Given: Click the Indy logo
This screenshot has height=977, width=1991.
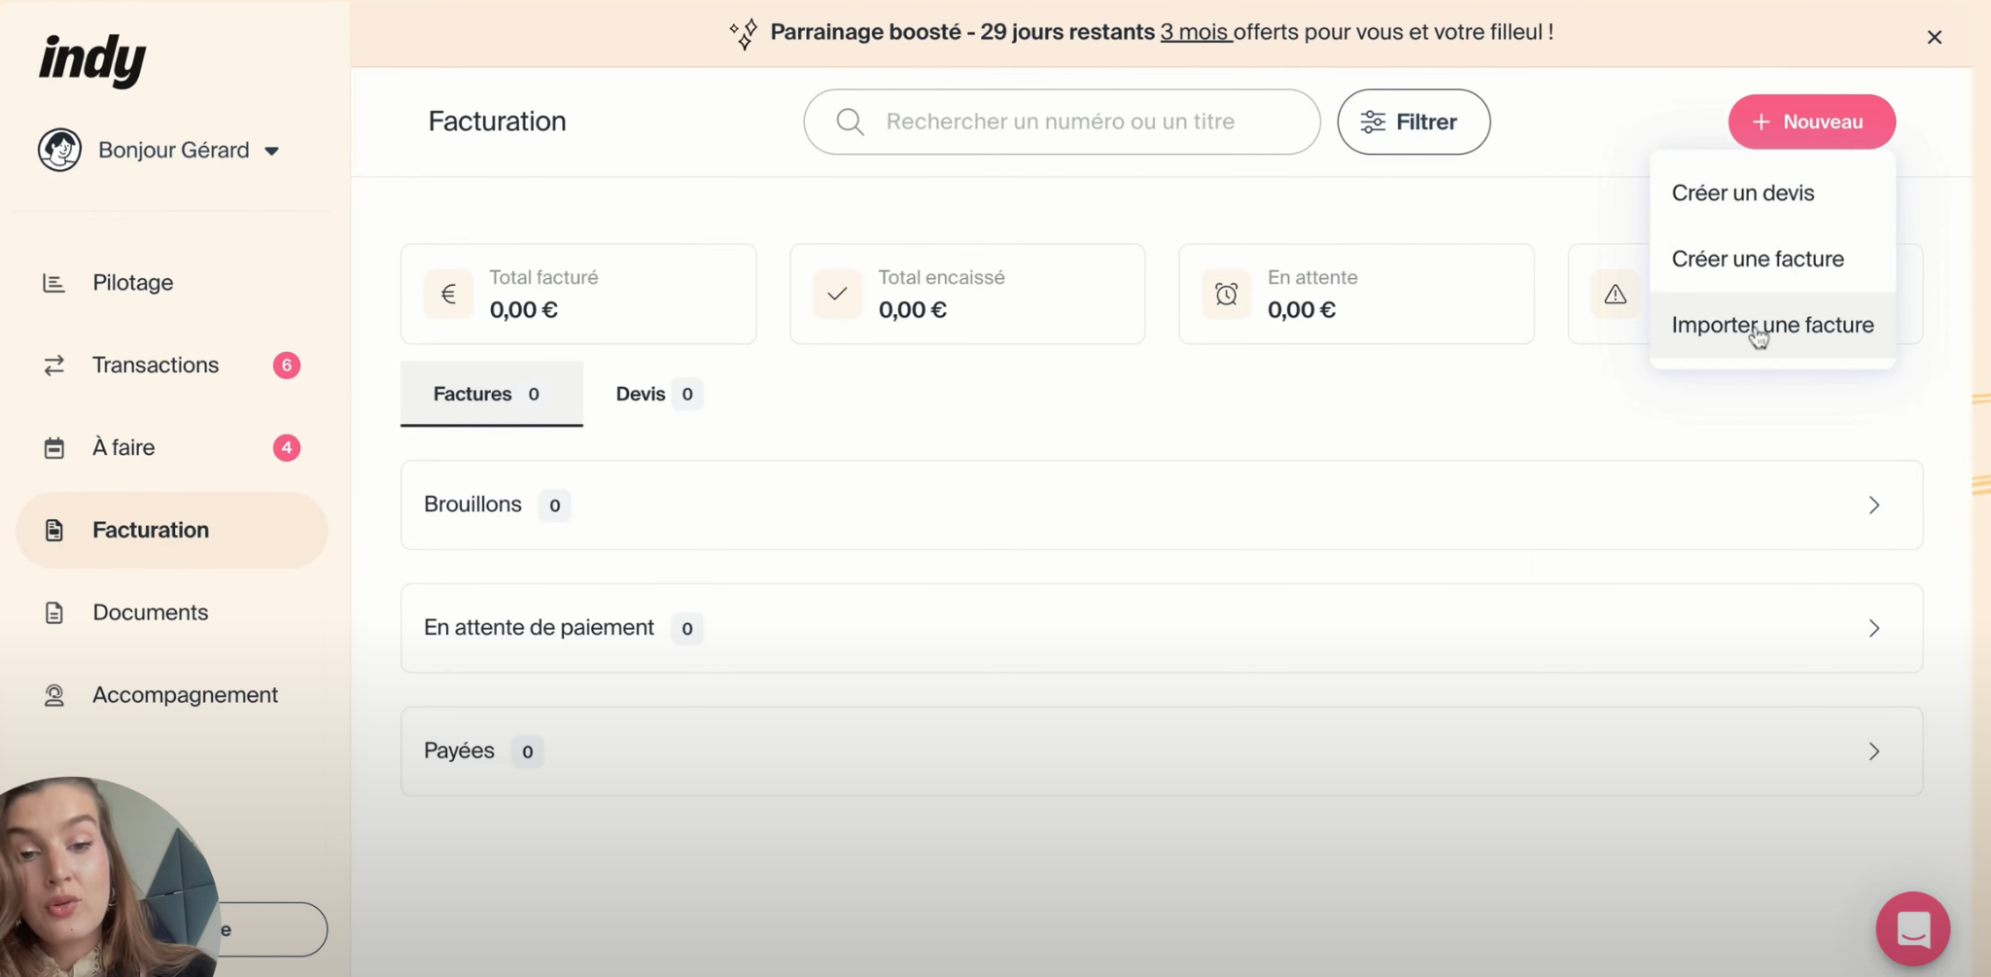Looking at the screenshot, I should point(92,59).
